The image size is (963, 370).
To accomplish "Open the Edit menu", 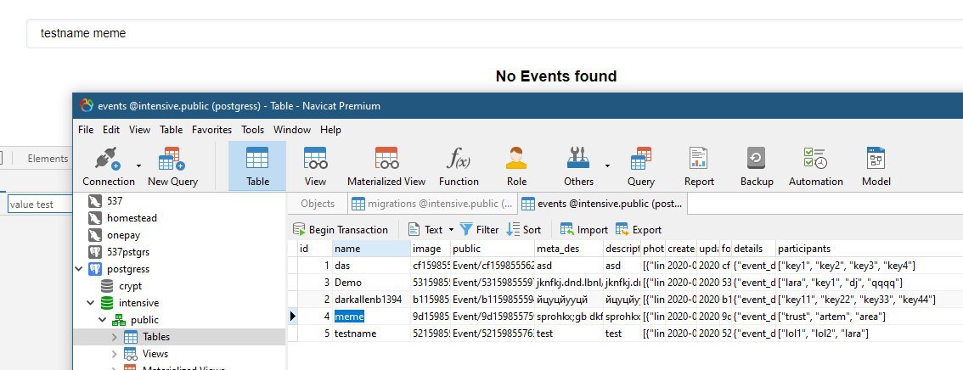I will (111, 130).
